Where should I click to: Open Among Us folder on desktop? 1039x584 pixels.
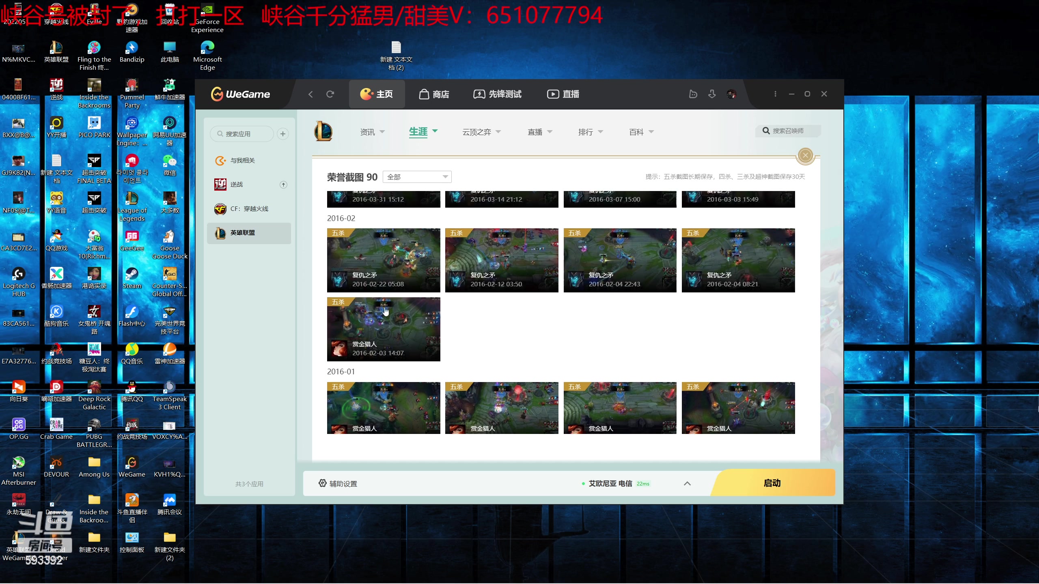(x=94, y=467)
